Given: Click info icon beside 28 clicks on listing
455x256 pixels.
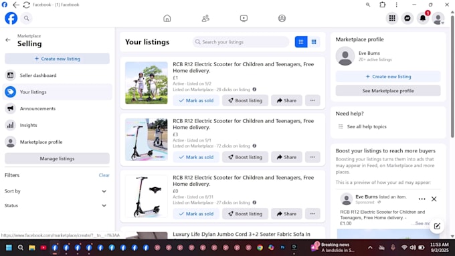Looking at the screenshot, I should (x=254, y=90).
